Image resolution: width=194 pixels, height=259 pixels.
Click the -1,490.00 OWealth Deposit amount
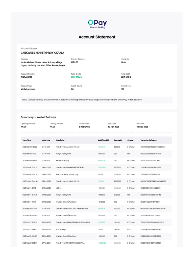102,236
